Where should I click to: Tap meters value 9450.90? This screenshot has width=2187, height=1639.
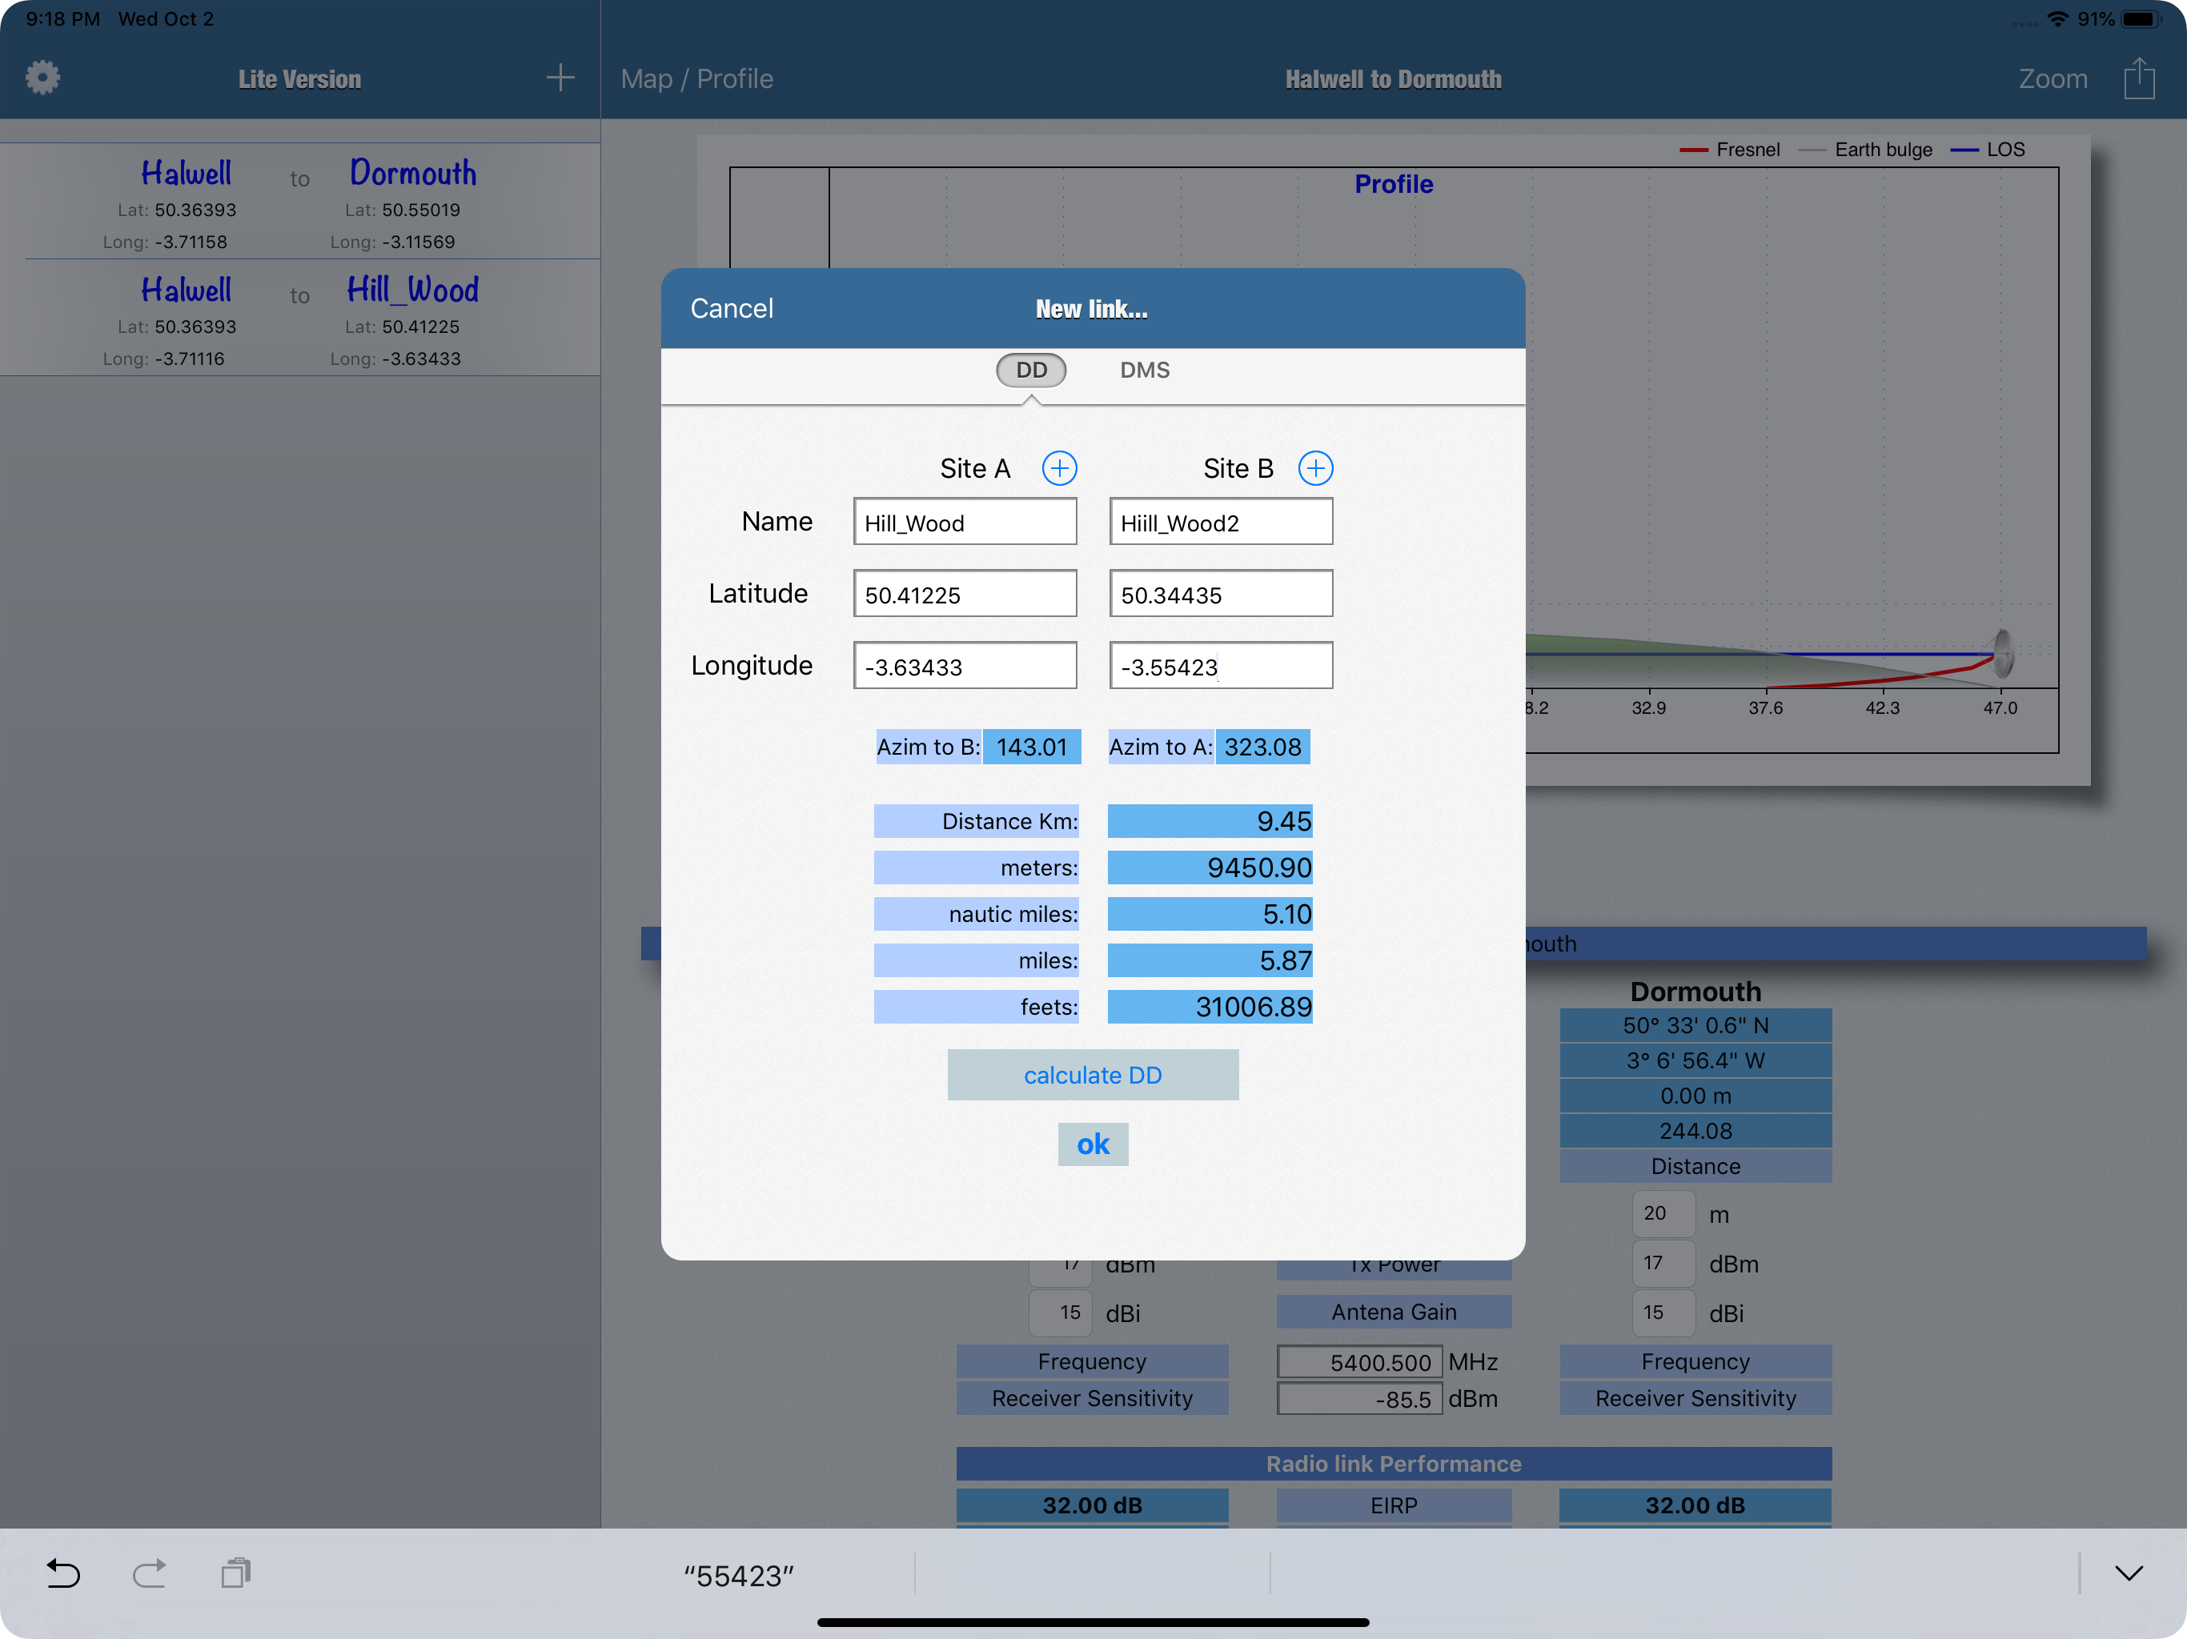(1210, 867)
